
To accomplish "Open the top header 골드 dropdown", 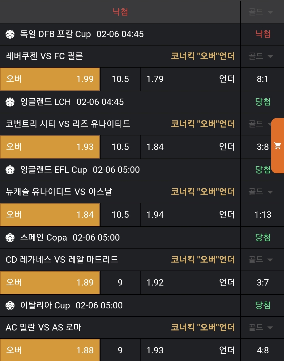I will point(261,12).
